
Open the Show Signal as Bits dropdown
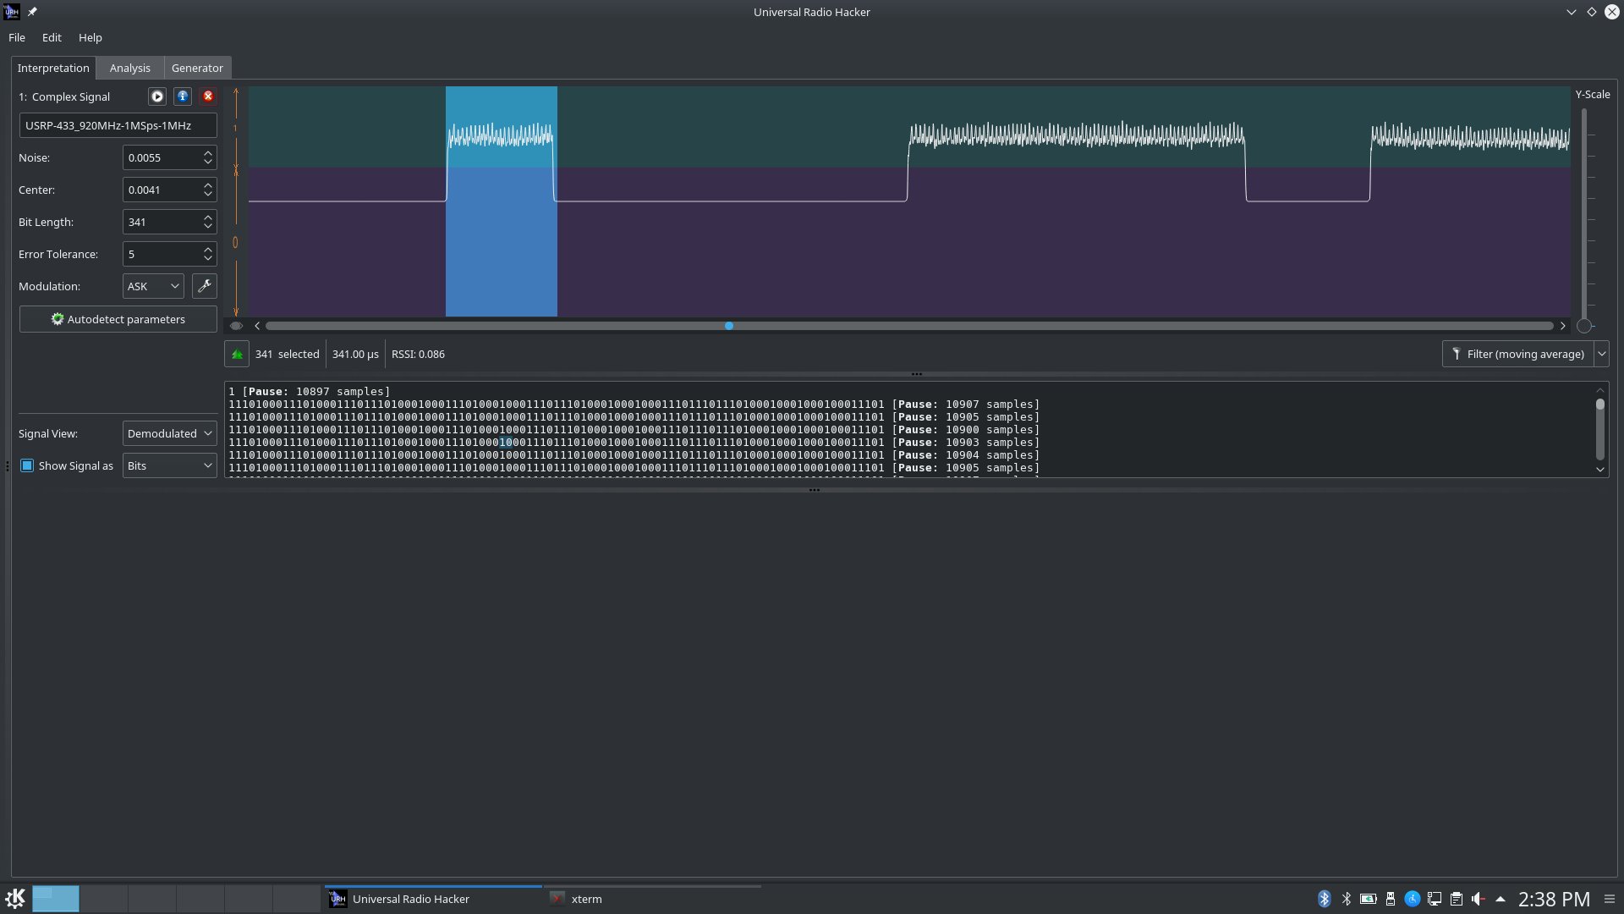[x=169, y=465]
